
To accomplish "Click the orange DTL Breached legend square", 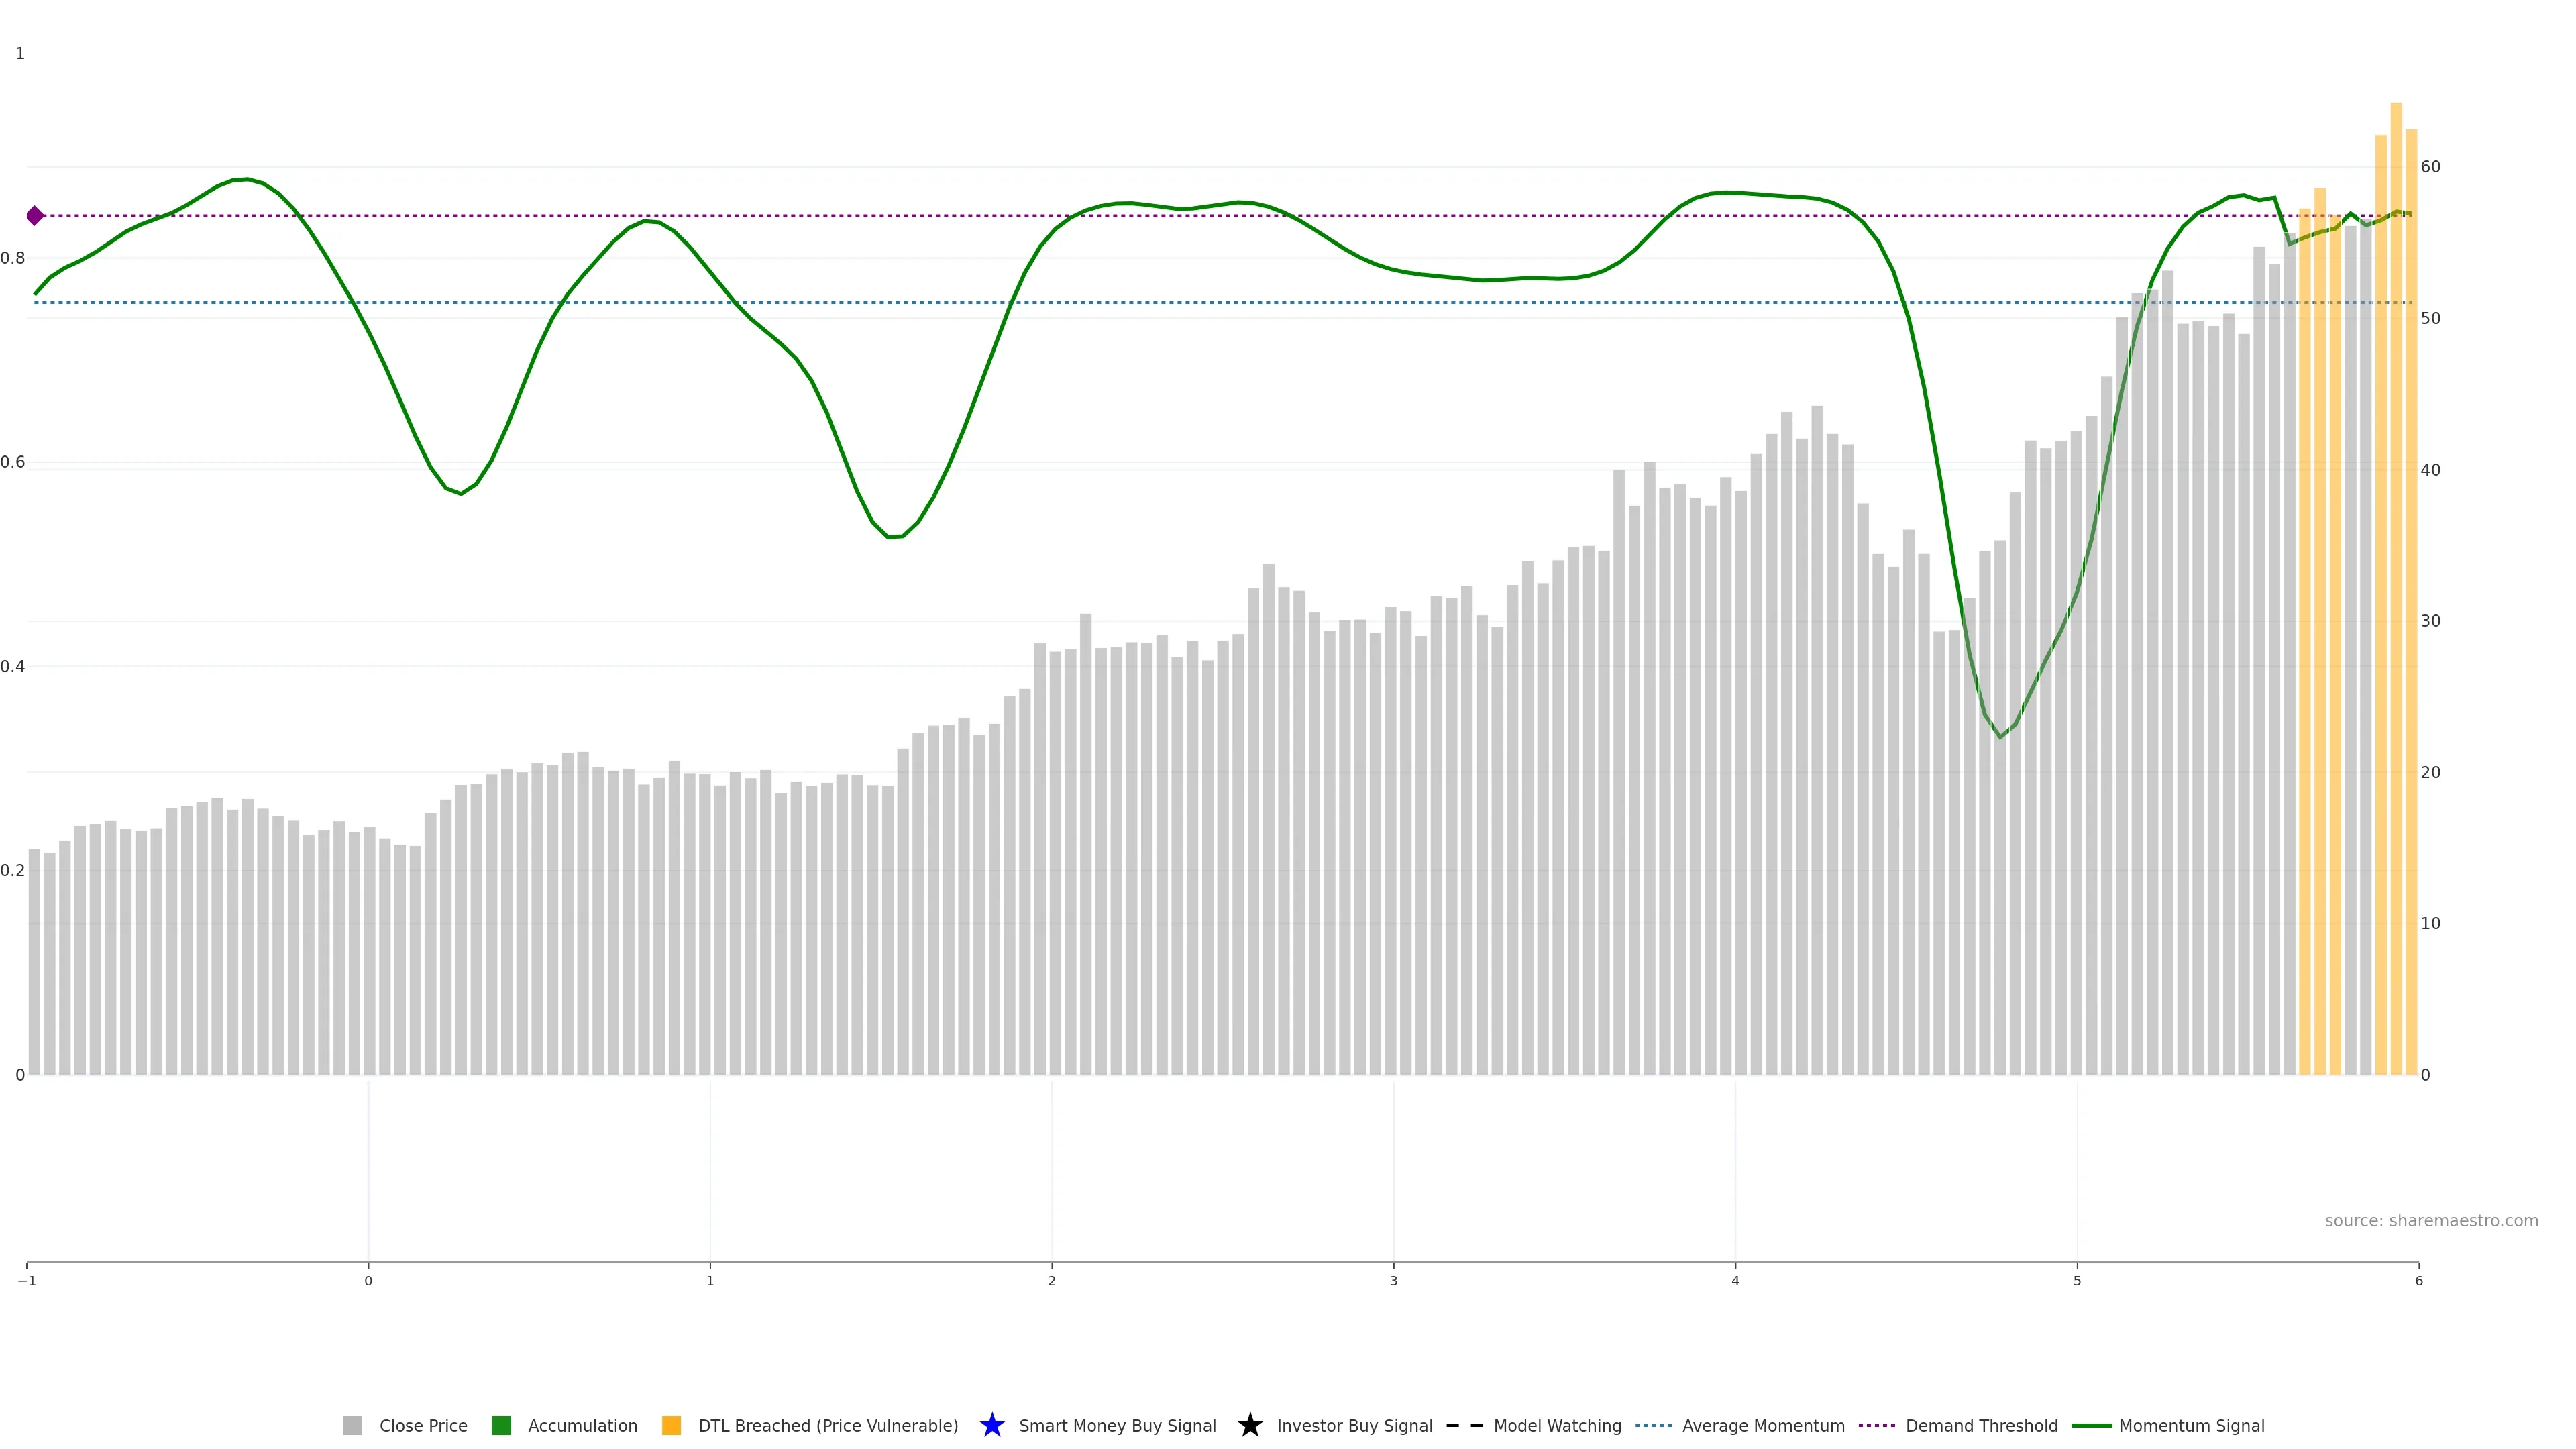I will (x=672, y=1425).
